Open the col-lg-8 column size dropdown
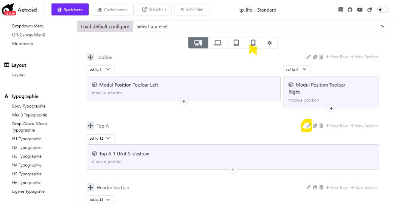This screenshot has width=405, height=205. [100, 69]
